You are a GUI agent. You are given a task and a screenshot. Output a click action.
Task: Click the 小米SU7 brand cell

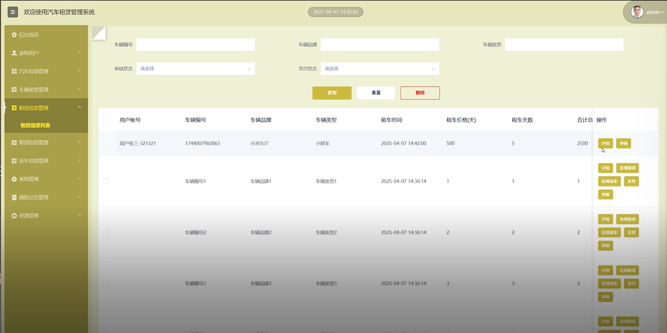tap(259, 143)
